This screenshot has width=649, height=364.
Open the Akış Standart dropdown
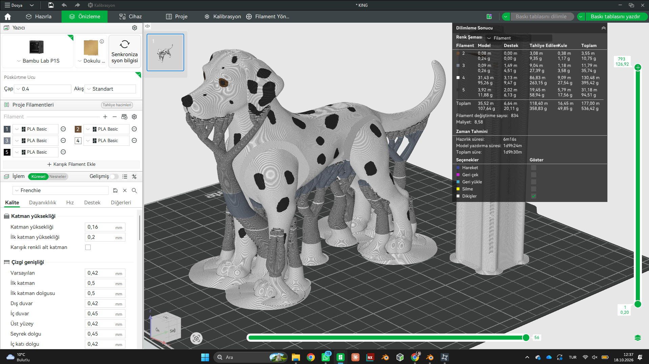point(110,89)
